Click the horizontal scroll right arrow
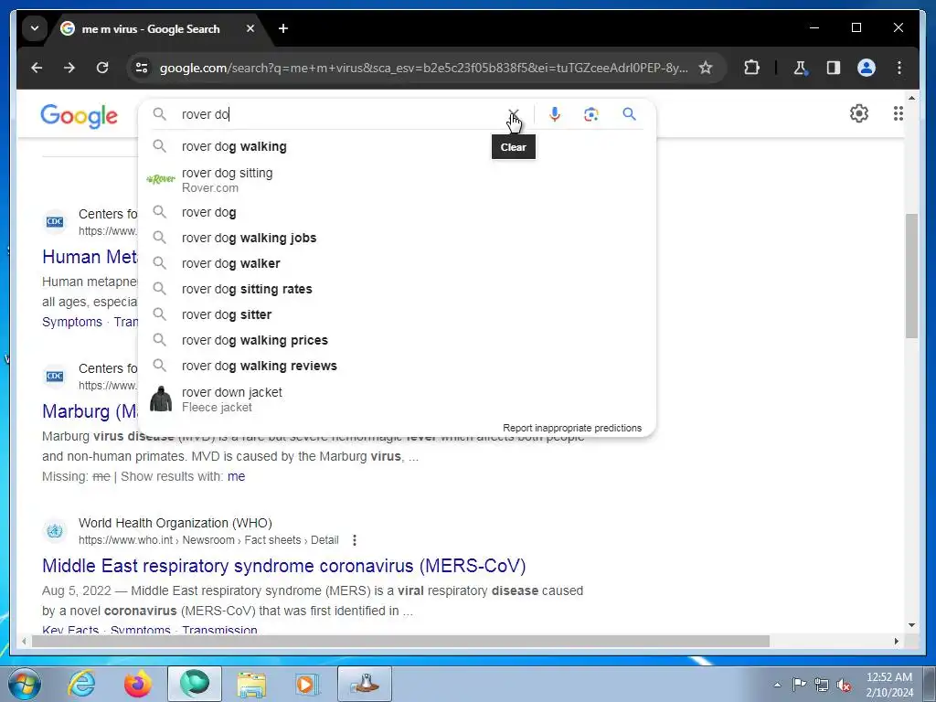 click(x=896, y=641)
